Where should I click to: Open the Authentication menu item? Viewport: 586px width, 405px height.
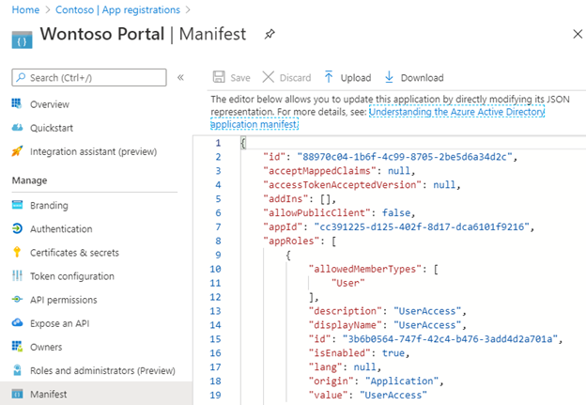(61, 229)
